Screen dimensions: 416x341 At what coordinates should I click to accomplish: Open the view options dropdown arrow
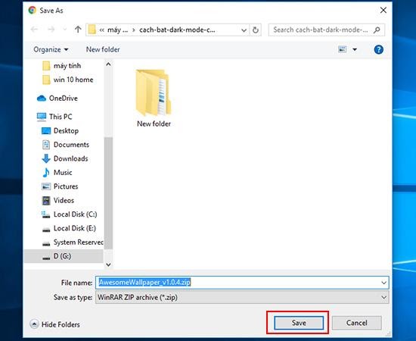click(x=355, y=49)
